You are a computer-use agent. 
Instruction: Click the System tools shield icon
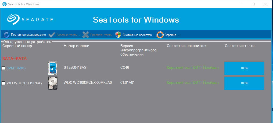click(118, 35)
